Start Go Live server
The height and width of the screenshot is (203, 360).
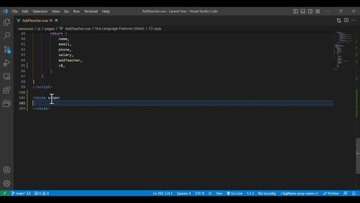[235, 193]
